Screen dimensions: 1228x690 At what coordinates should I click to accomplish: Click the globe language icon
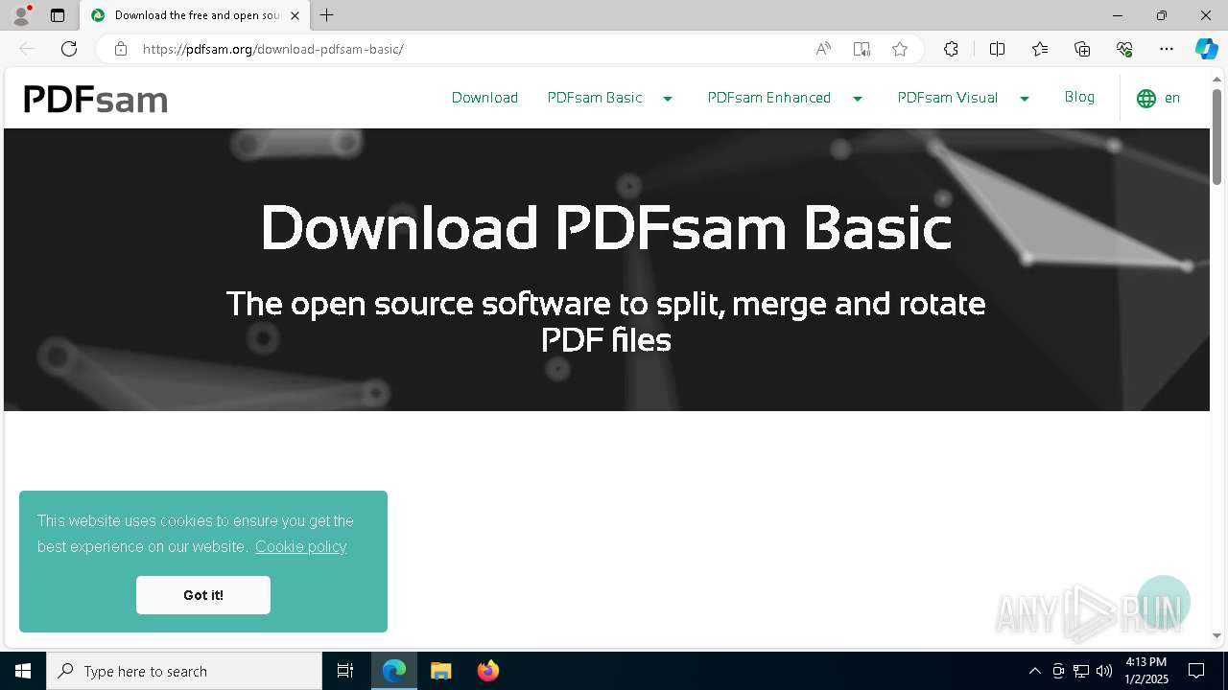(1146, 99)
